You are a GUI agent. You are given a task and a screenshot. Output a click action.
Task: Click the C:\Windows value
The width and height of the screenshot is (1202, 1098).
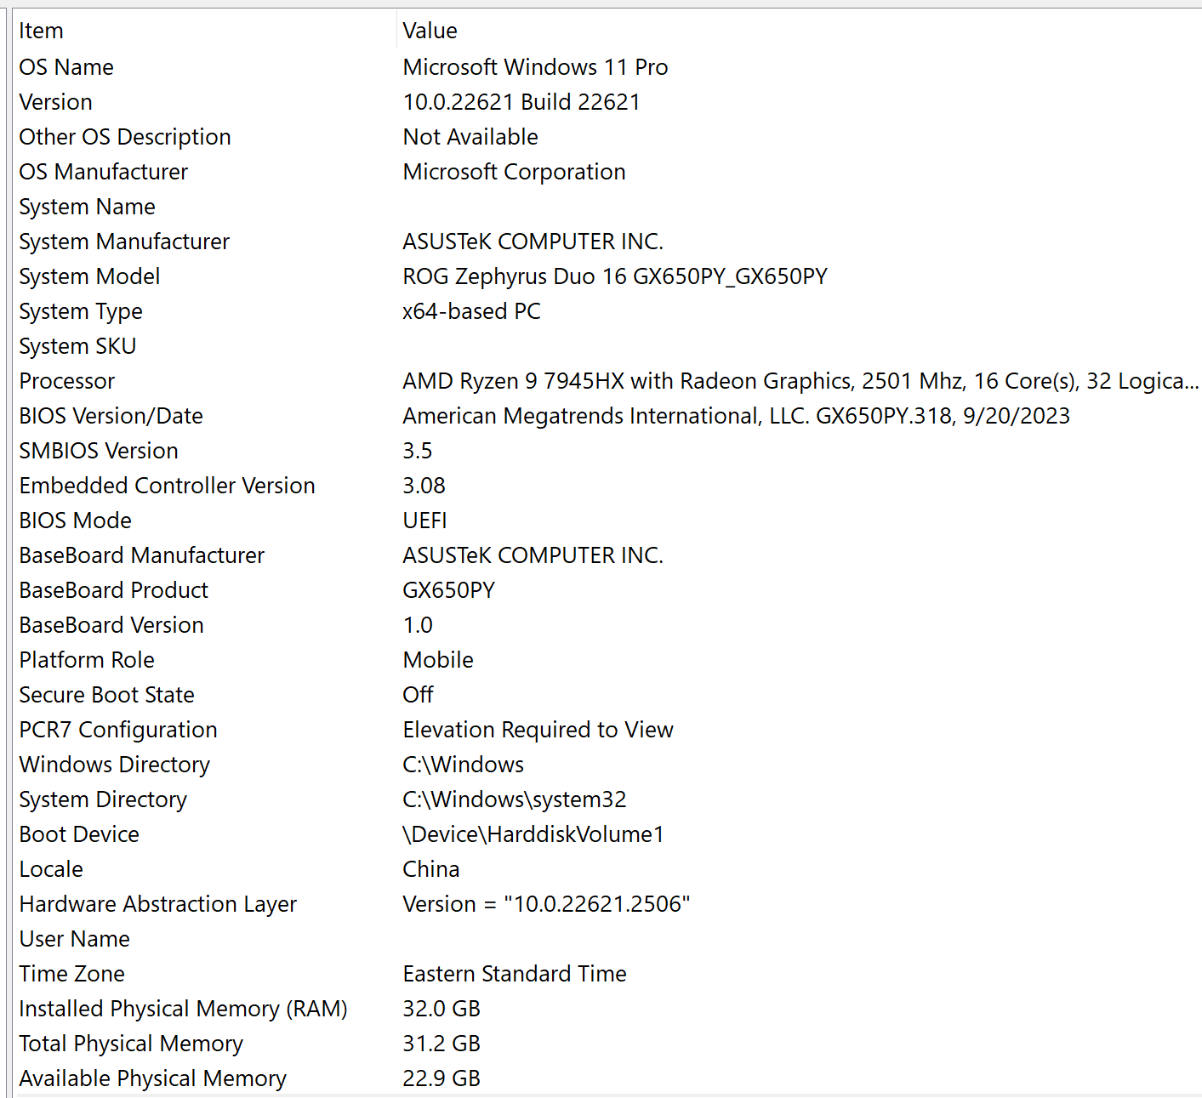point(463,765)
